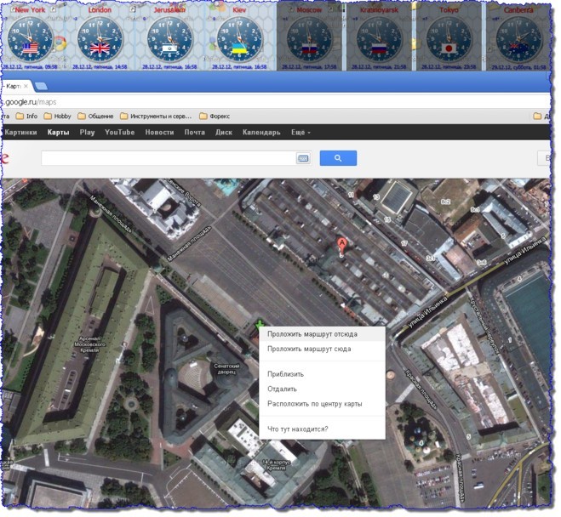Open the Почта link in Google bar
Screen dimensions: 561x517
coord(195,133)
